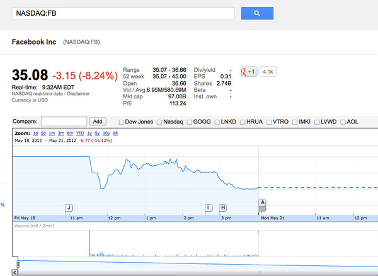
Task: Toggle the IMKI comparison checkbox
Action: [x=295, y=122]
